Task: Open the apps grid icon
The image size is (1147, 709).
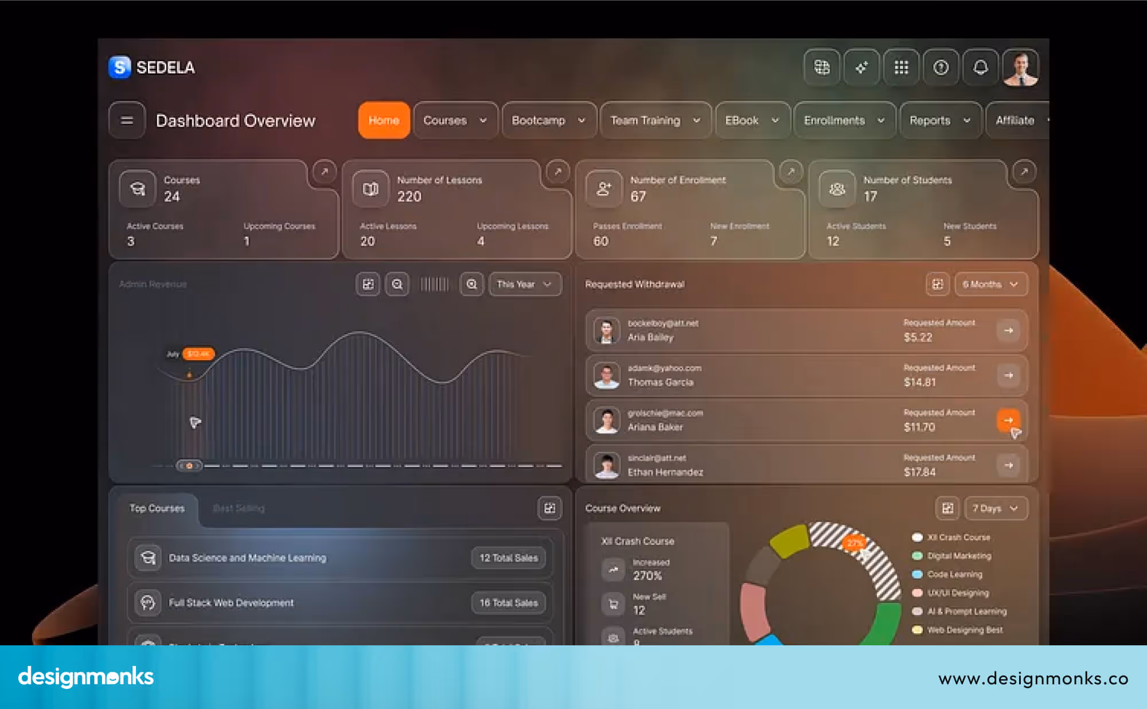Action: pyautogui.click(x=901, y=68)
